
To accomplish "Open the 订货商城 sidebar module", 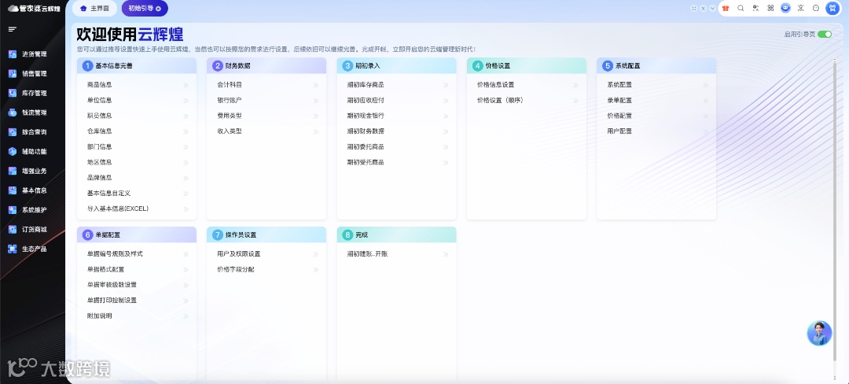I will click(28, 230).
